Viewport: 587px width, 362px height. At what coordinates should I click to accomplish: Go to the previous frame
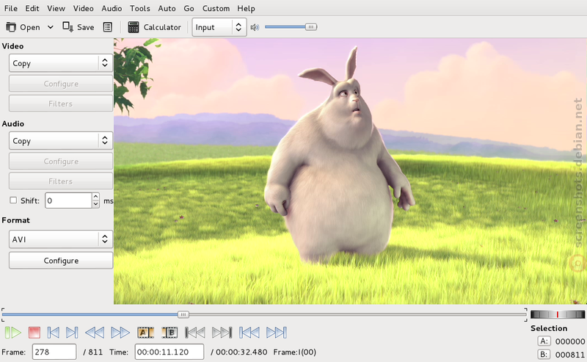coord(53,333)
